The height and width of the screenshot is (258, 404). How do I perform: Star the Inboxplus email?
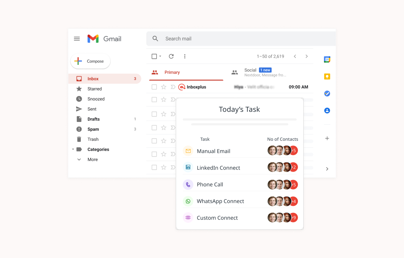(164, 87)
